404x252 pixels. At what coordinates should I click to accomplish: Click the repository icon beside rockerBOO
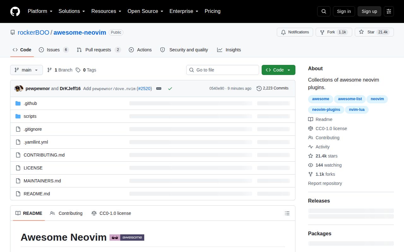point(13,32)
